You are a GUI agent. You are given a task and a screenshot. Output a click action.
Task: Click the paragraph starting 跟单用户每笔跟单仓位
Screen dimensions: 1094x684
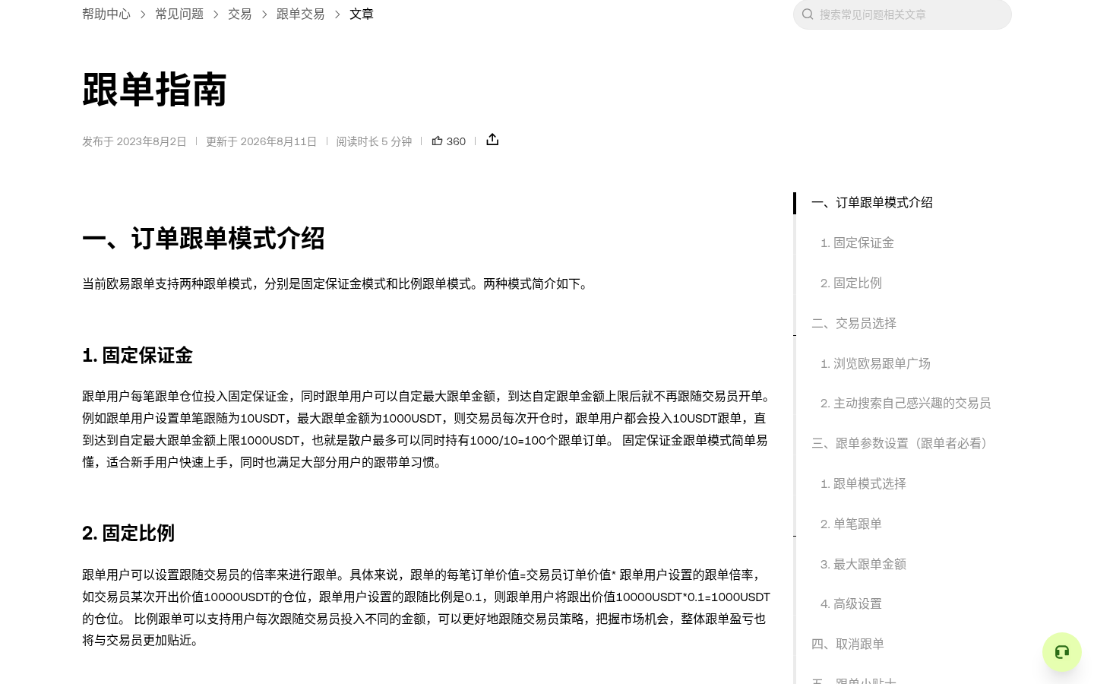point(428,429)
